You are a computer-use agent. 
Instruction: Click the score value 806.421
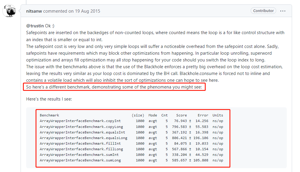[179, 138]
